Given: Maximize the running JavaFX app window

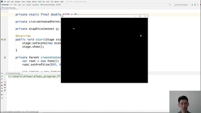Looking at the screenshot, I should click(x=140, y=16).
